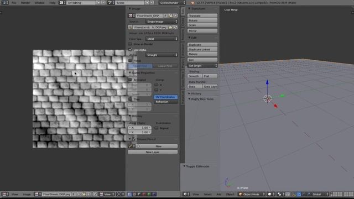
Task: Open Select menu in 3D viewport header
Action: [x=208, y=194]
